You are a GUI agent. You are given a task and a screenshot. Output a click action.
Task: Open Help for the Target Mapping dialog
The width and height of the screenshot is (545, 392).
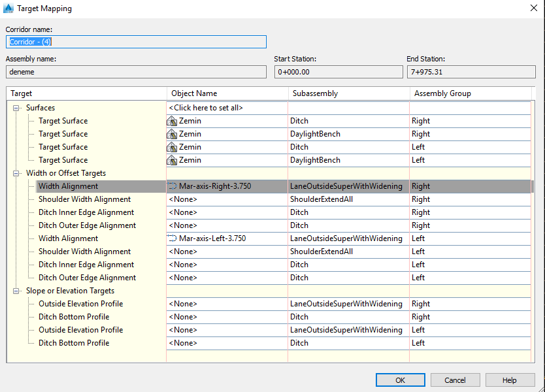click(x=510, y=380)
